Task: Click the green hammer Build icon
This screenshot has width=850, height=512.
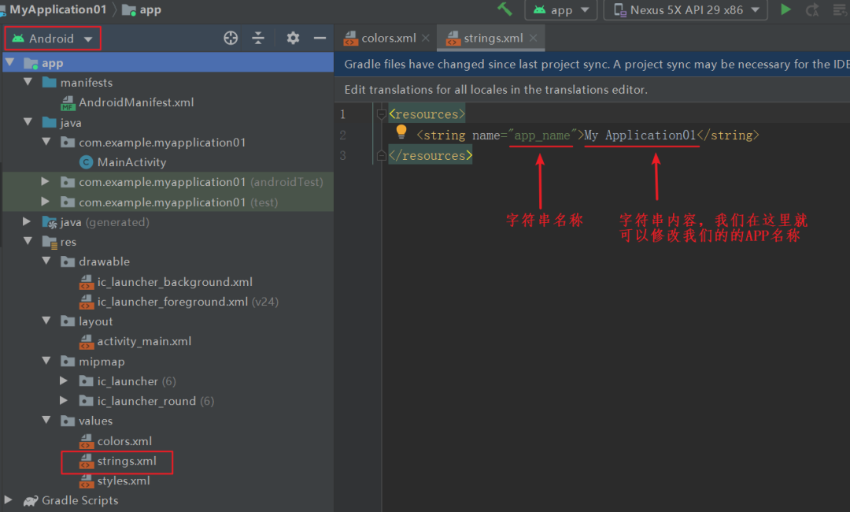Action: point(504,9)
